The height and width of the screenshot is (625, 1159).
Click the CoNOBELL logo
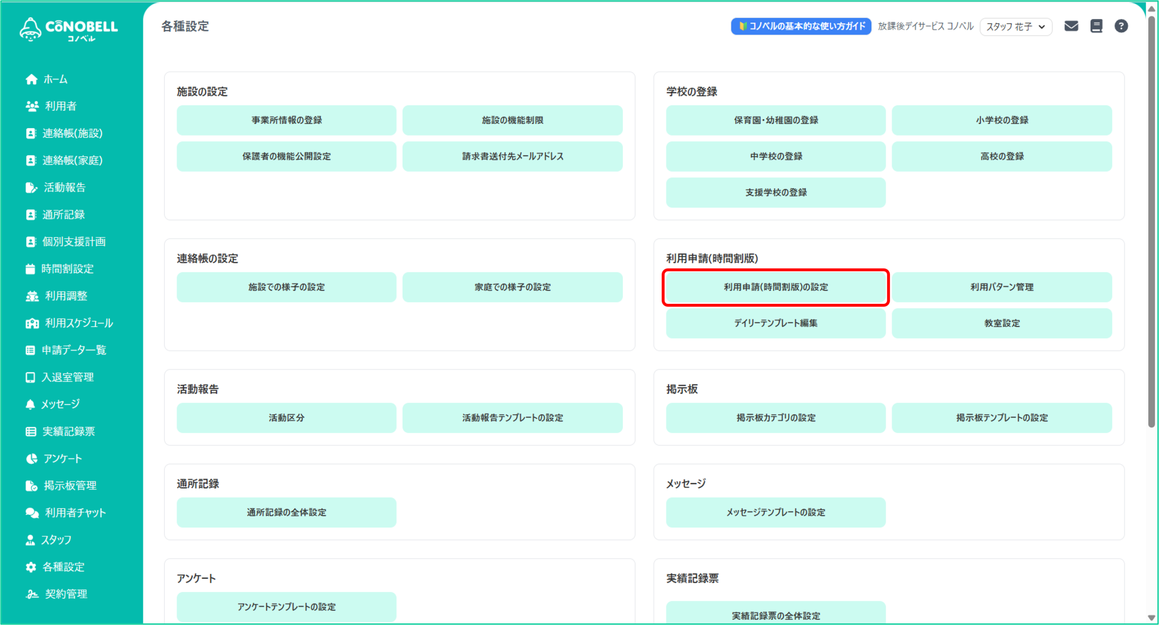point(69,29)
